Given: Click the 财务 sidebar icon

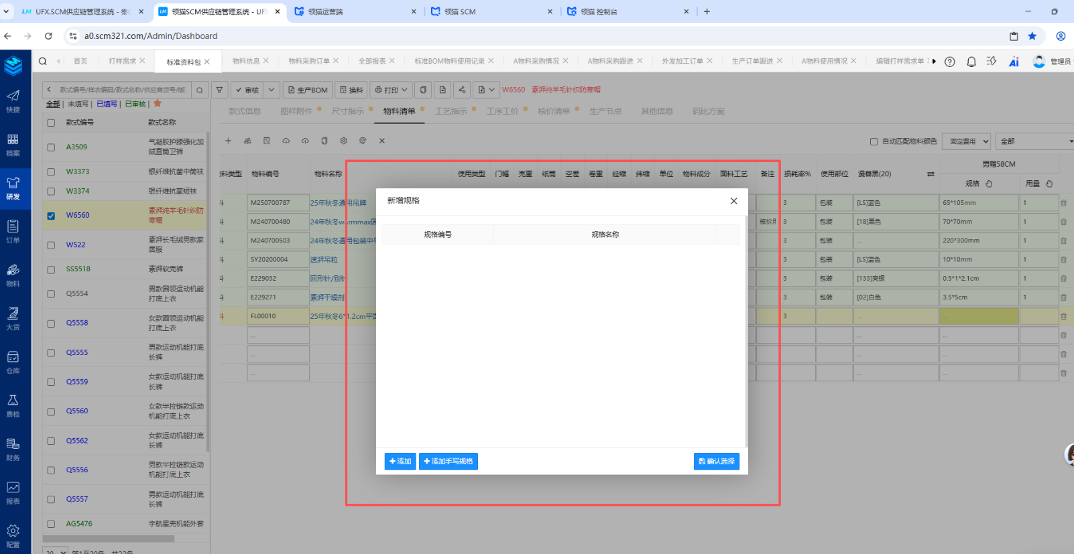Looking at the screenshot, I should click(13, 449).
